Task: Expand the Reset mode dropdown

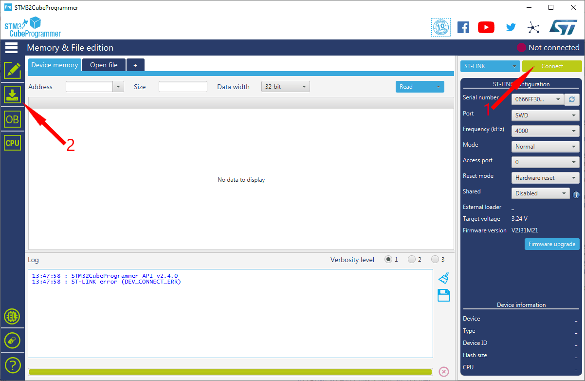Action: pos(545,178)
